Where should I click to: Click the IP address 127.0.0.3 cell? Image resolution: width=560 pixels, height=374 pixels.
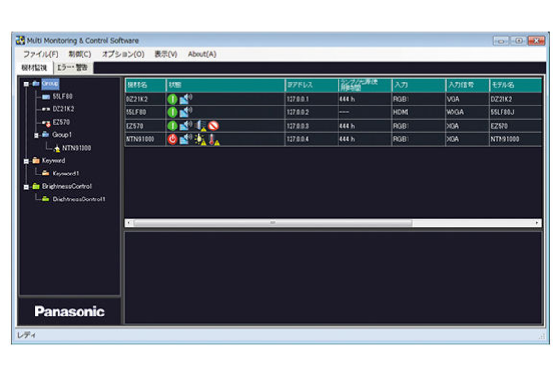pyautogui.click(x=312, y=126)
